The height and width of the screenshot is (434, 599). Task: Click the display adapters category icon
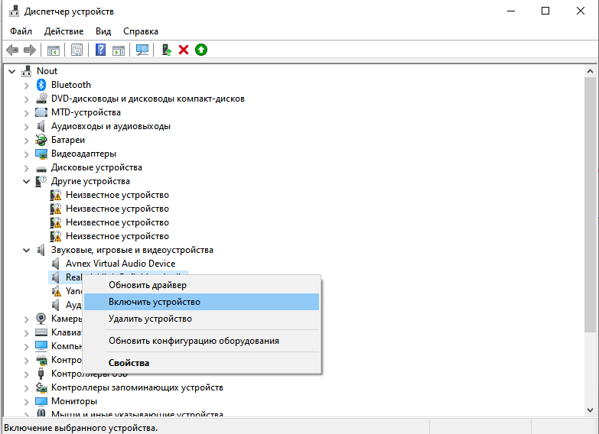[41, 154]
